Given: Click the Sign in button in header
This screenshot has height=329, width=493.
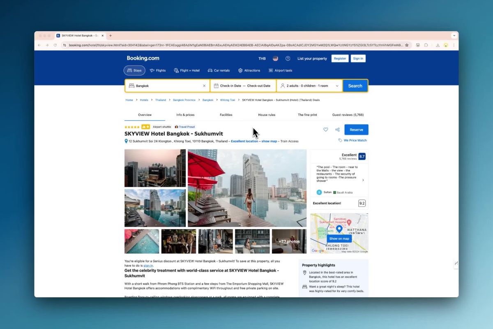Looking at the screenshot, I should point(358,58).
